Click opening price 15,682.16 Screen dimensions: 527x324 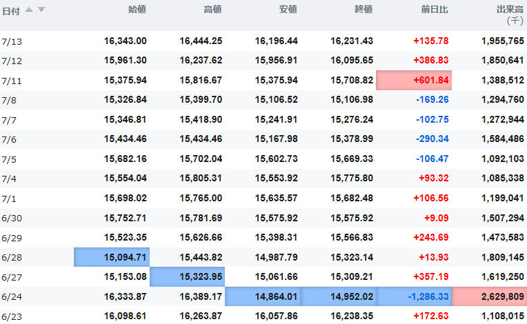[x=126, y=159]
